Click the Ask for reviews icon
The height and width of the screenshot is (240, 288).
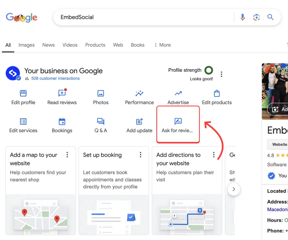(178, 121)
